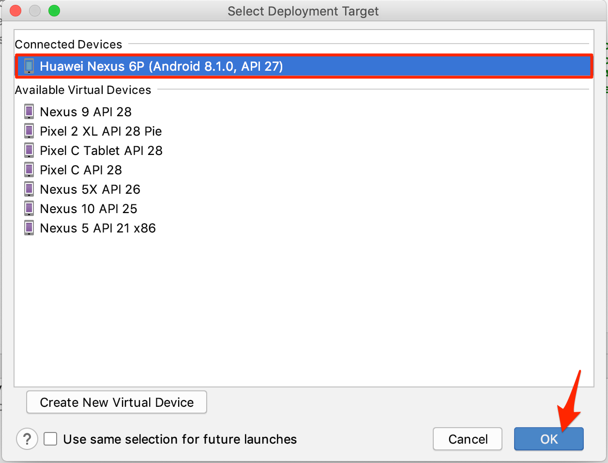Click the Pixel C Tablet device icon
The width and height of the screenshot is (608, 463).
click(x=29, y=151)
